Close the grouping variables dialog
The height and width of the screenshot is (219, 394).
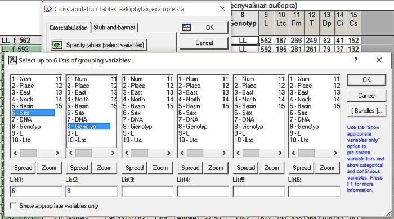click(379, 60)
